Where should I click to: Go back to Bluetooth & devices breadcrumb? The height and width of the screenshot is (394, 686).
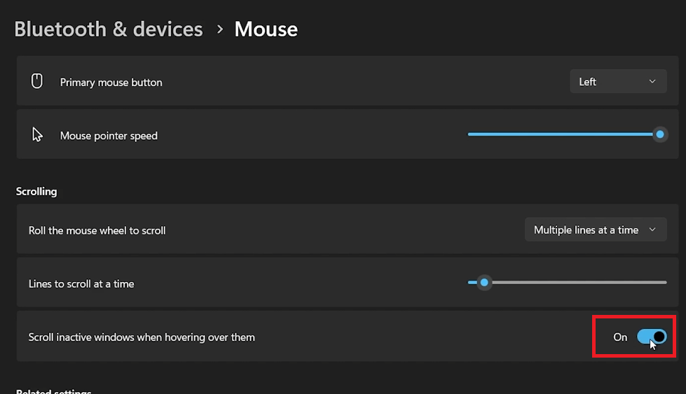[x=109, y=29]
